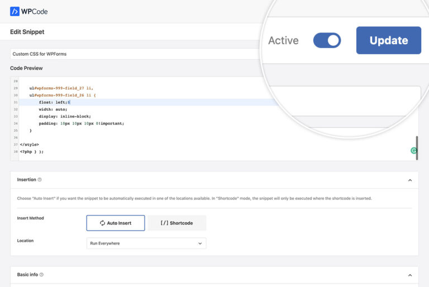Collapse the Insertion section using its chevron
The width and height of the screenshot is (429, 287).
coord(409,180)
